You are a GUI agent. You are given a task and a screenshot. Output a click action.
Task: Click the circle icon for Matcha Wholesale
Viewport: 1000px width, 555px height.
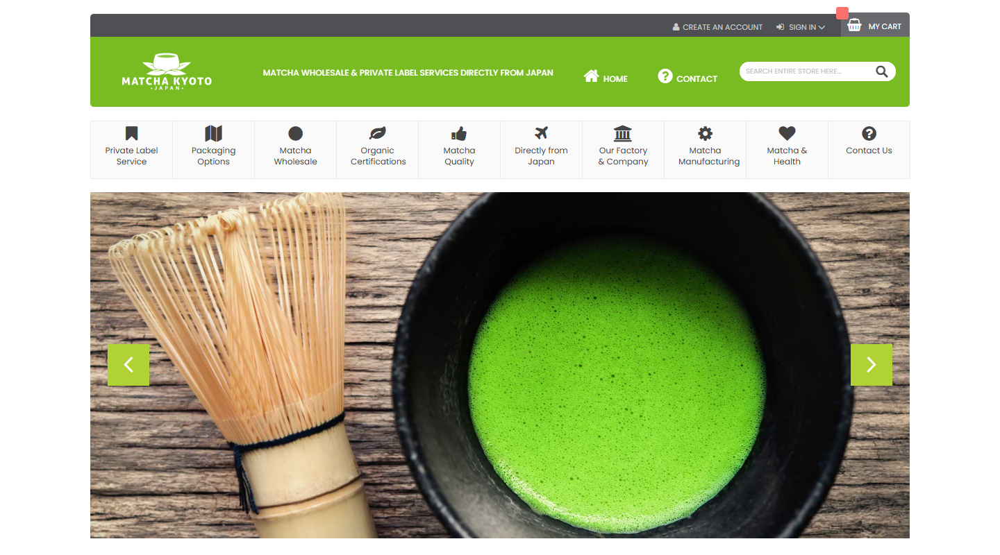click(x=295, y=133)
